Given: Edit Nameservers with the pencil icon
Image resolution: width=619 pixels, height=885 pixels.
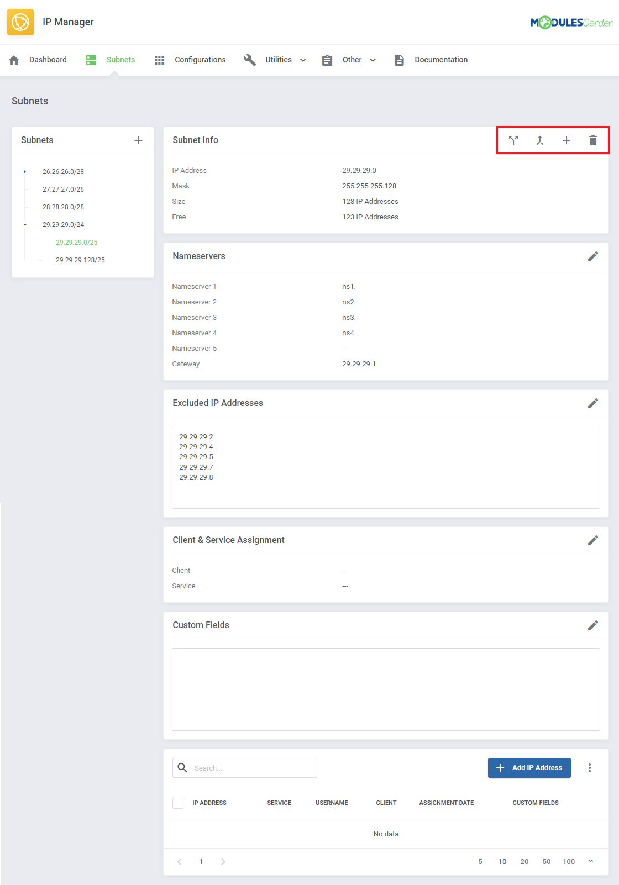Looking at the screenshot, I should [593, 256].
